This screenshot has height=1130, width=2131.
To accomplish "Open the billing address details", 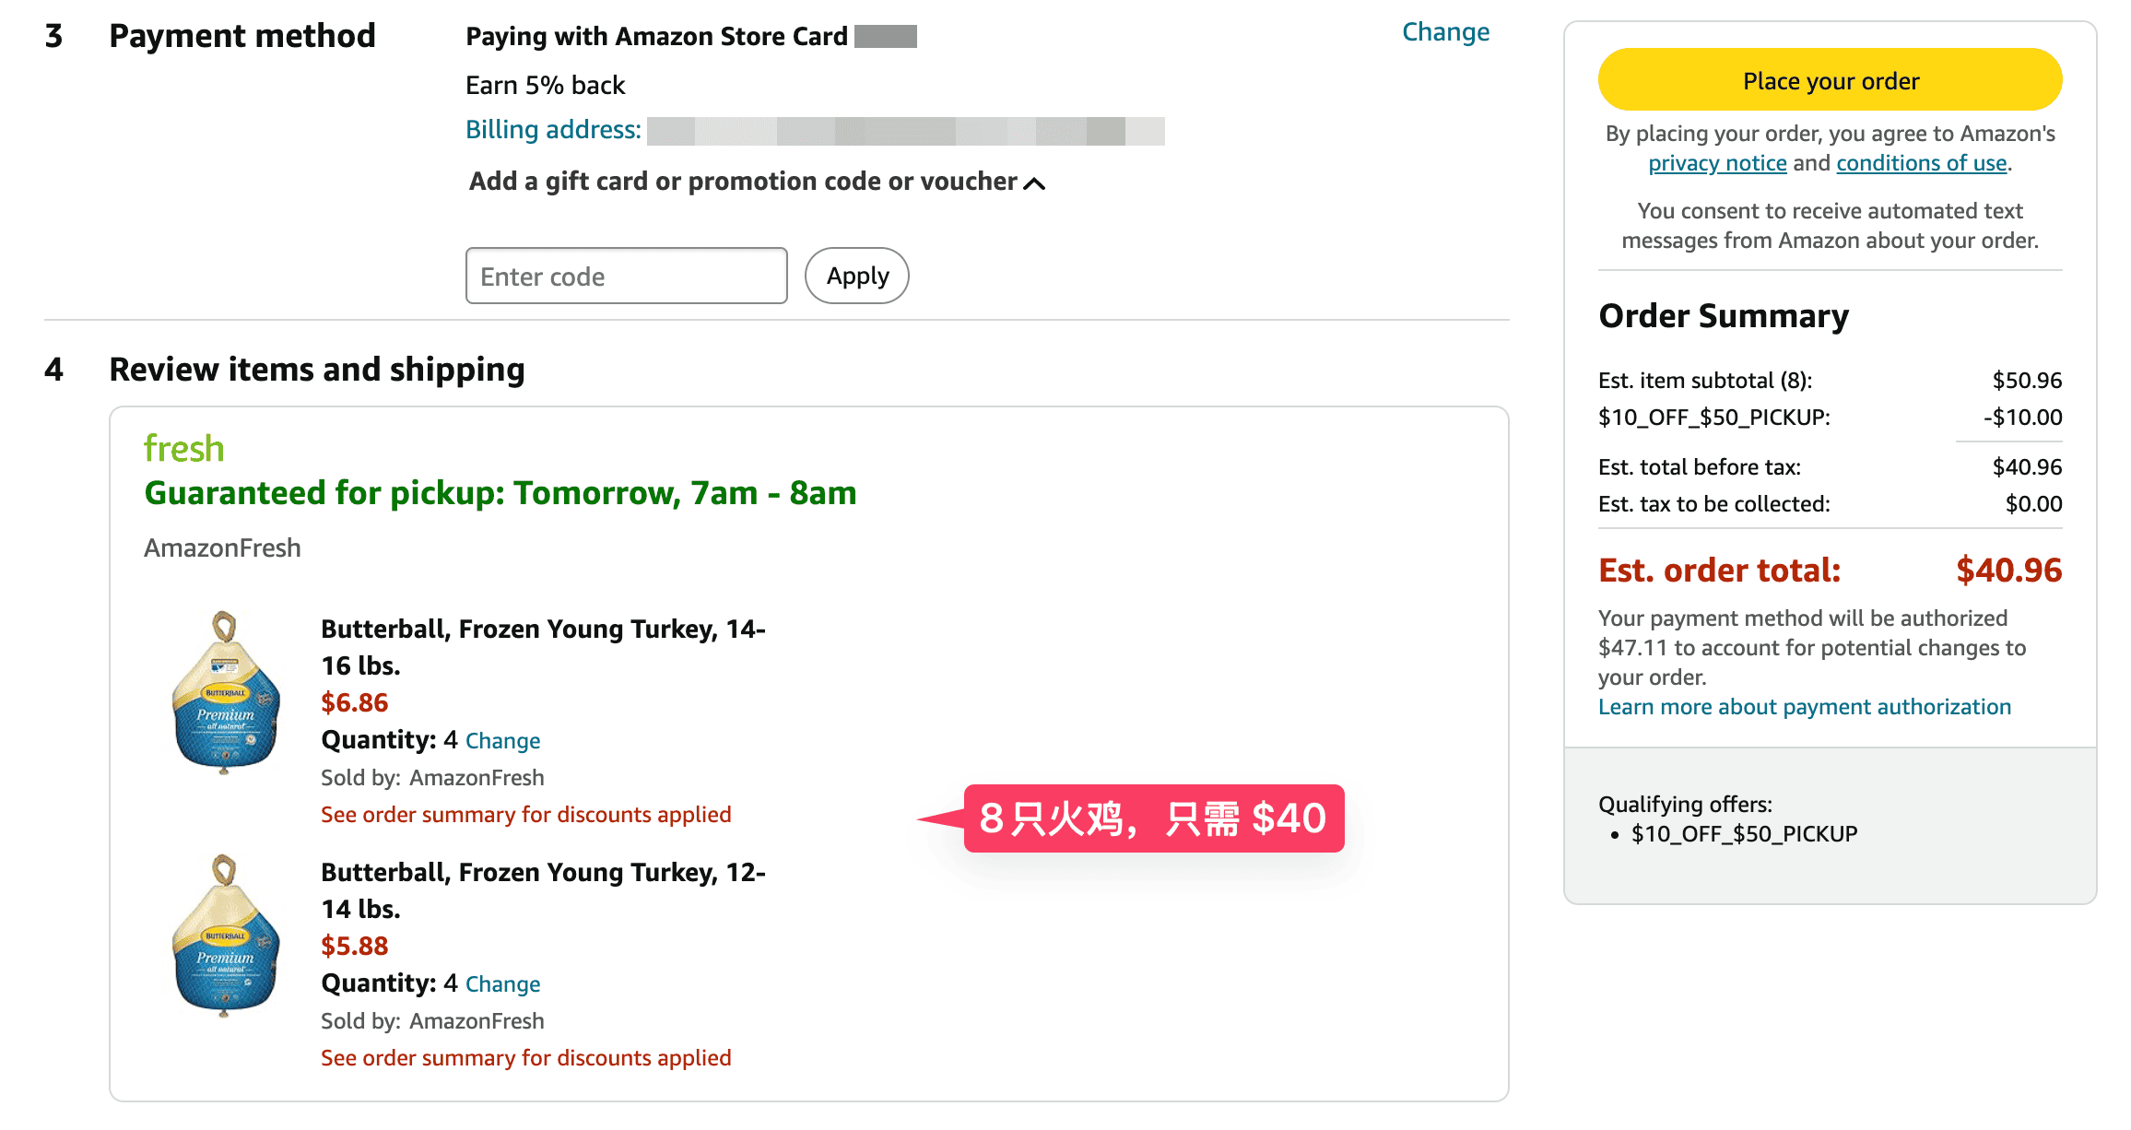I will pos(551,129).
